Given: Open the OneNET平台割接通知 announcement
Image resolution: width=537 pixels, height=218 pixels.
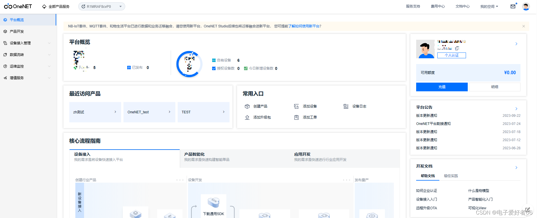Looking at the screenshot, I should point(433,124).
